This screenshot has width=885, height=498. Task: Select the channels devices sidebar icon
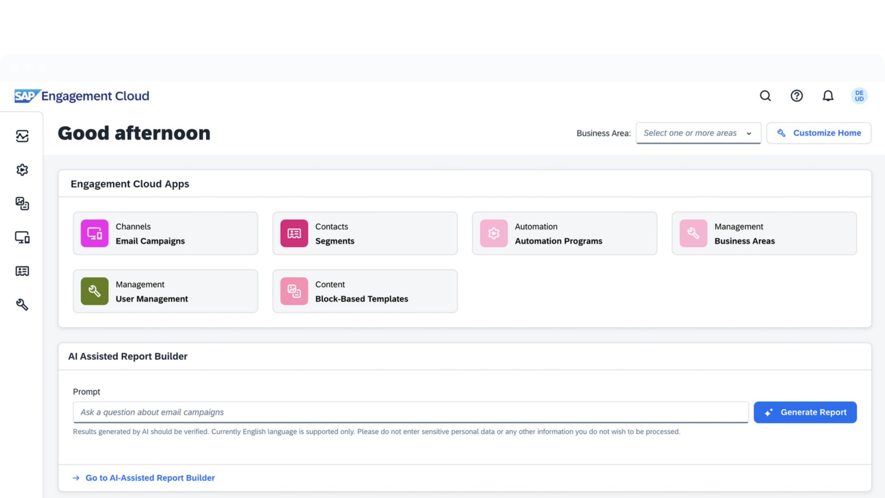(22, 237)
